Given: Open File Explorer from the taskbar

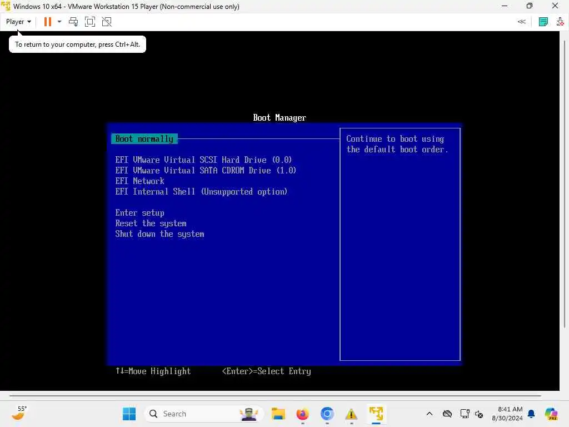Looking at the screenshot, I should coord(278,414).
